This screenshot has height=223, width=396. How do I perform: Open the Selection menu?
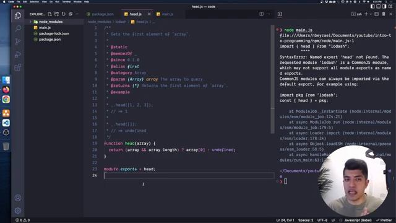tap(35, 1)
